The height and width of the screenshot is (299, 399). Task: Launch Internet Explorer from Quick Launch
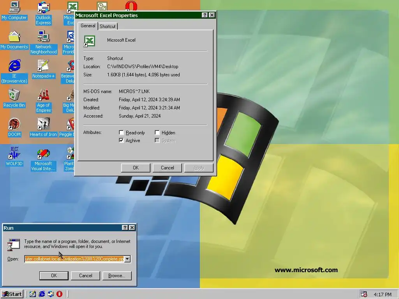click(x=42, y=294)
